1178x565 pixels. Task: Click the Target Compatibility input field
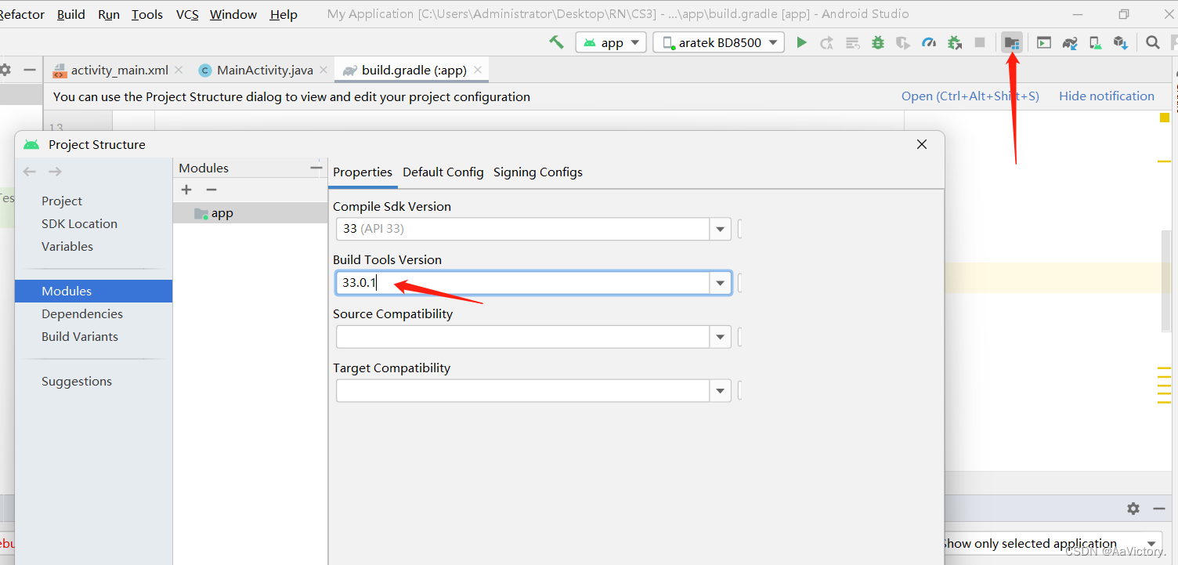tap(523, 390)
